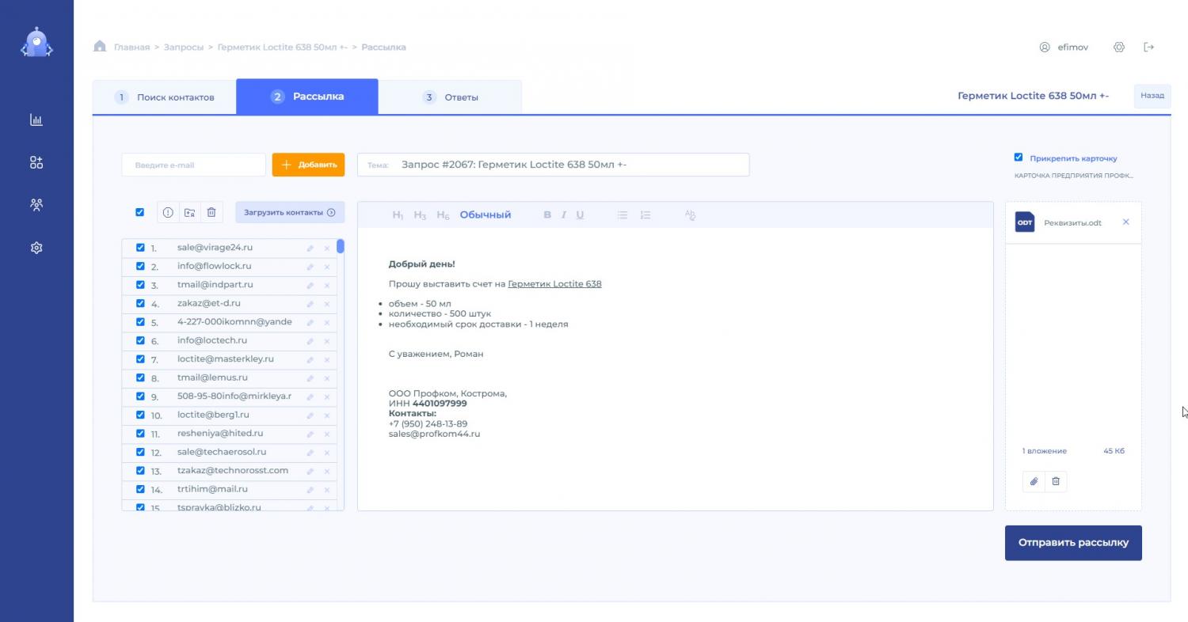
Task: Open the Ответы tab
Action: tap(450, 97)
